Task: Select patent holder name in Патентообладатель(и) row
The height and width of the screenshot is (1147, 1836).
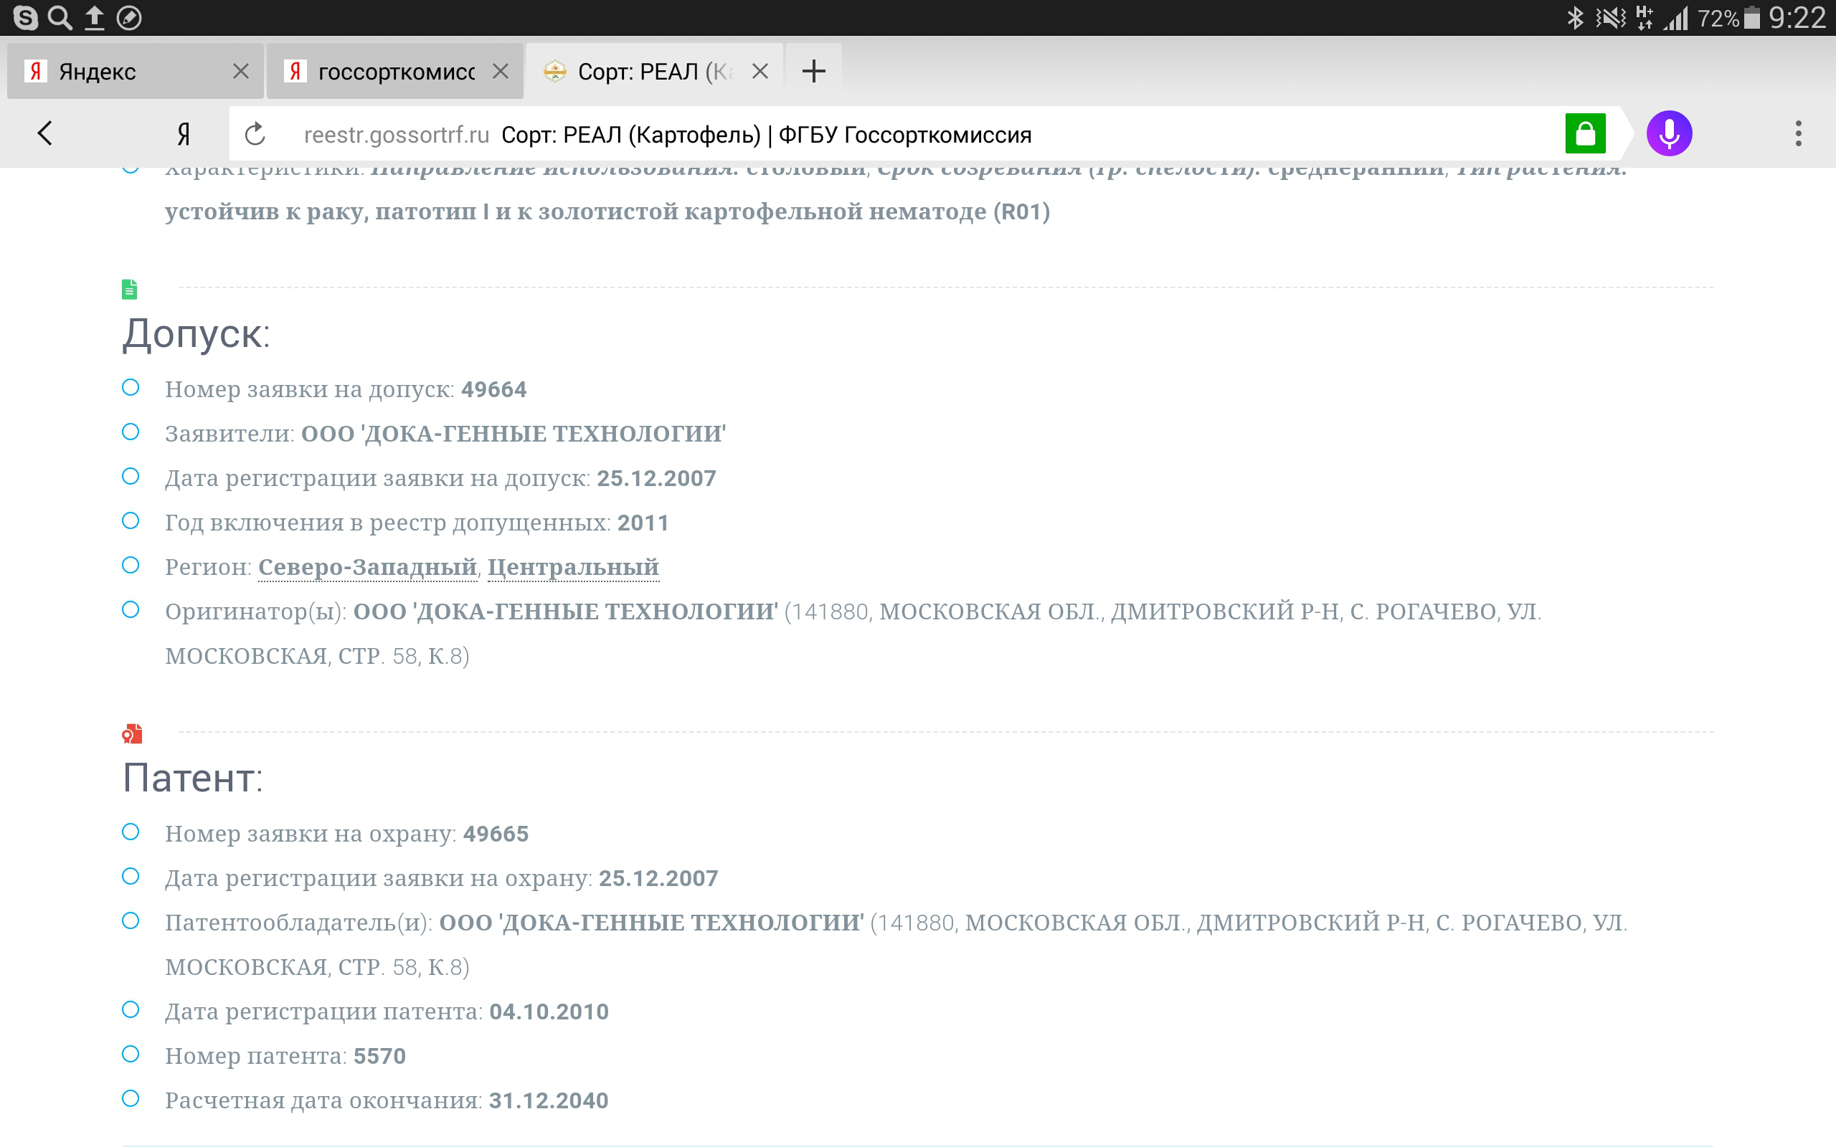Action: pos(652,923)
